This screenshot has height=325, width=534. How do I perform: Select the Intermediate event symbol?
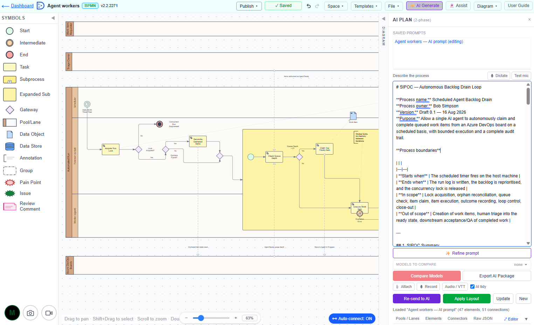[x=10, y=43]
